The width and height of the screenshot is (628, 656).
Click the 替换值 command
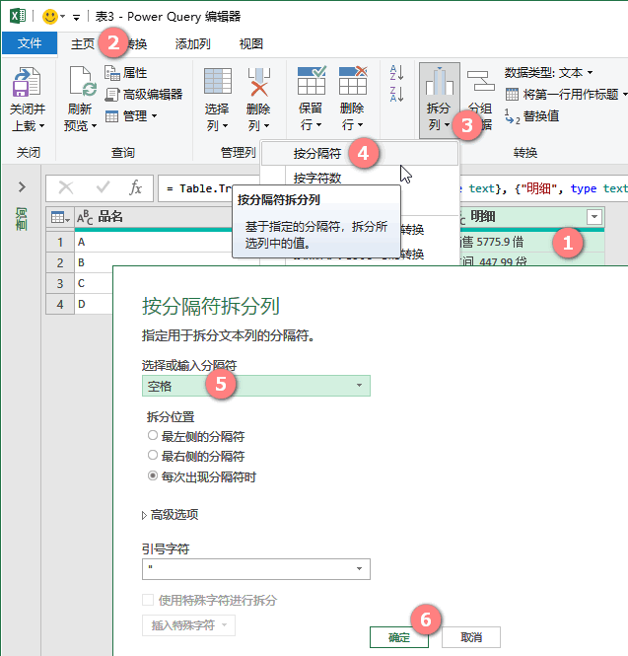point(531,115)
